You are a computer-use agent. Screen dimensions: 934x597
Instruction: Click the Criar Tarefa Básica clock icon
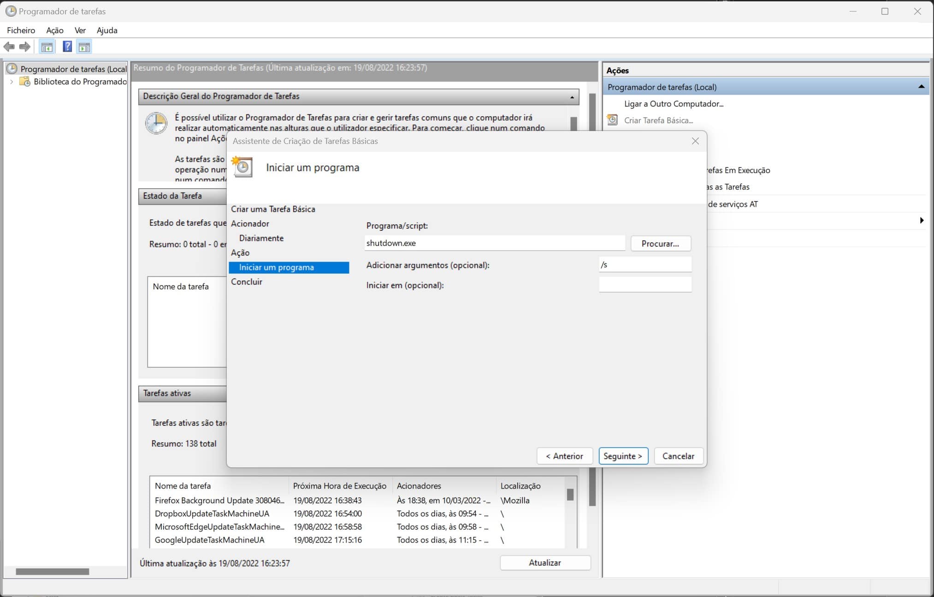click(612, 120)
